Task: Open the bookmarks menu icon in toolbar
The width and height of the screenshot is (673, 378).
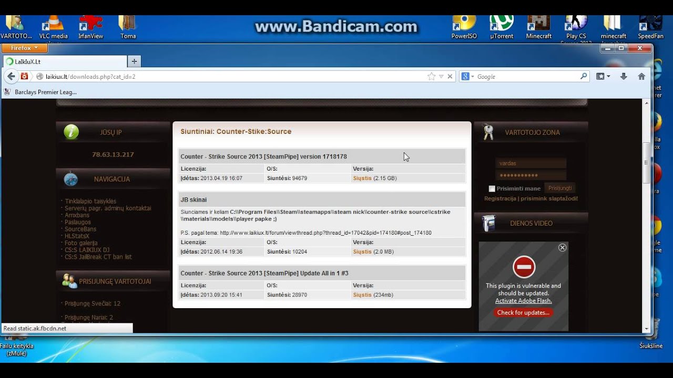Action: coord(603,76)
